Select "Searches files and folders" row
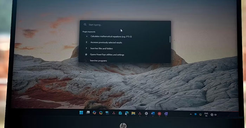Screen dimensions: 246x128 [x=125, y=48]
